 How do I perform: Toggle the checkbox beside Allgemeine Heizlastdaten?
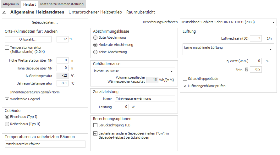pyautogui.click(x=4, y=12)
